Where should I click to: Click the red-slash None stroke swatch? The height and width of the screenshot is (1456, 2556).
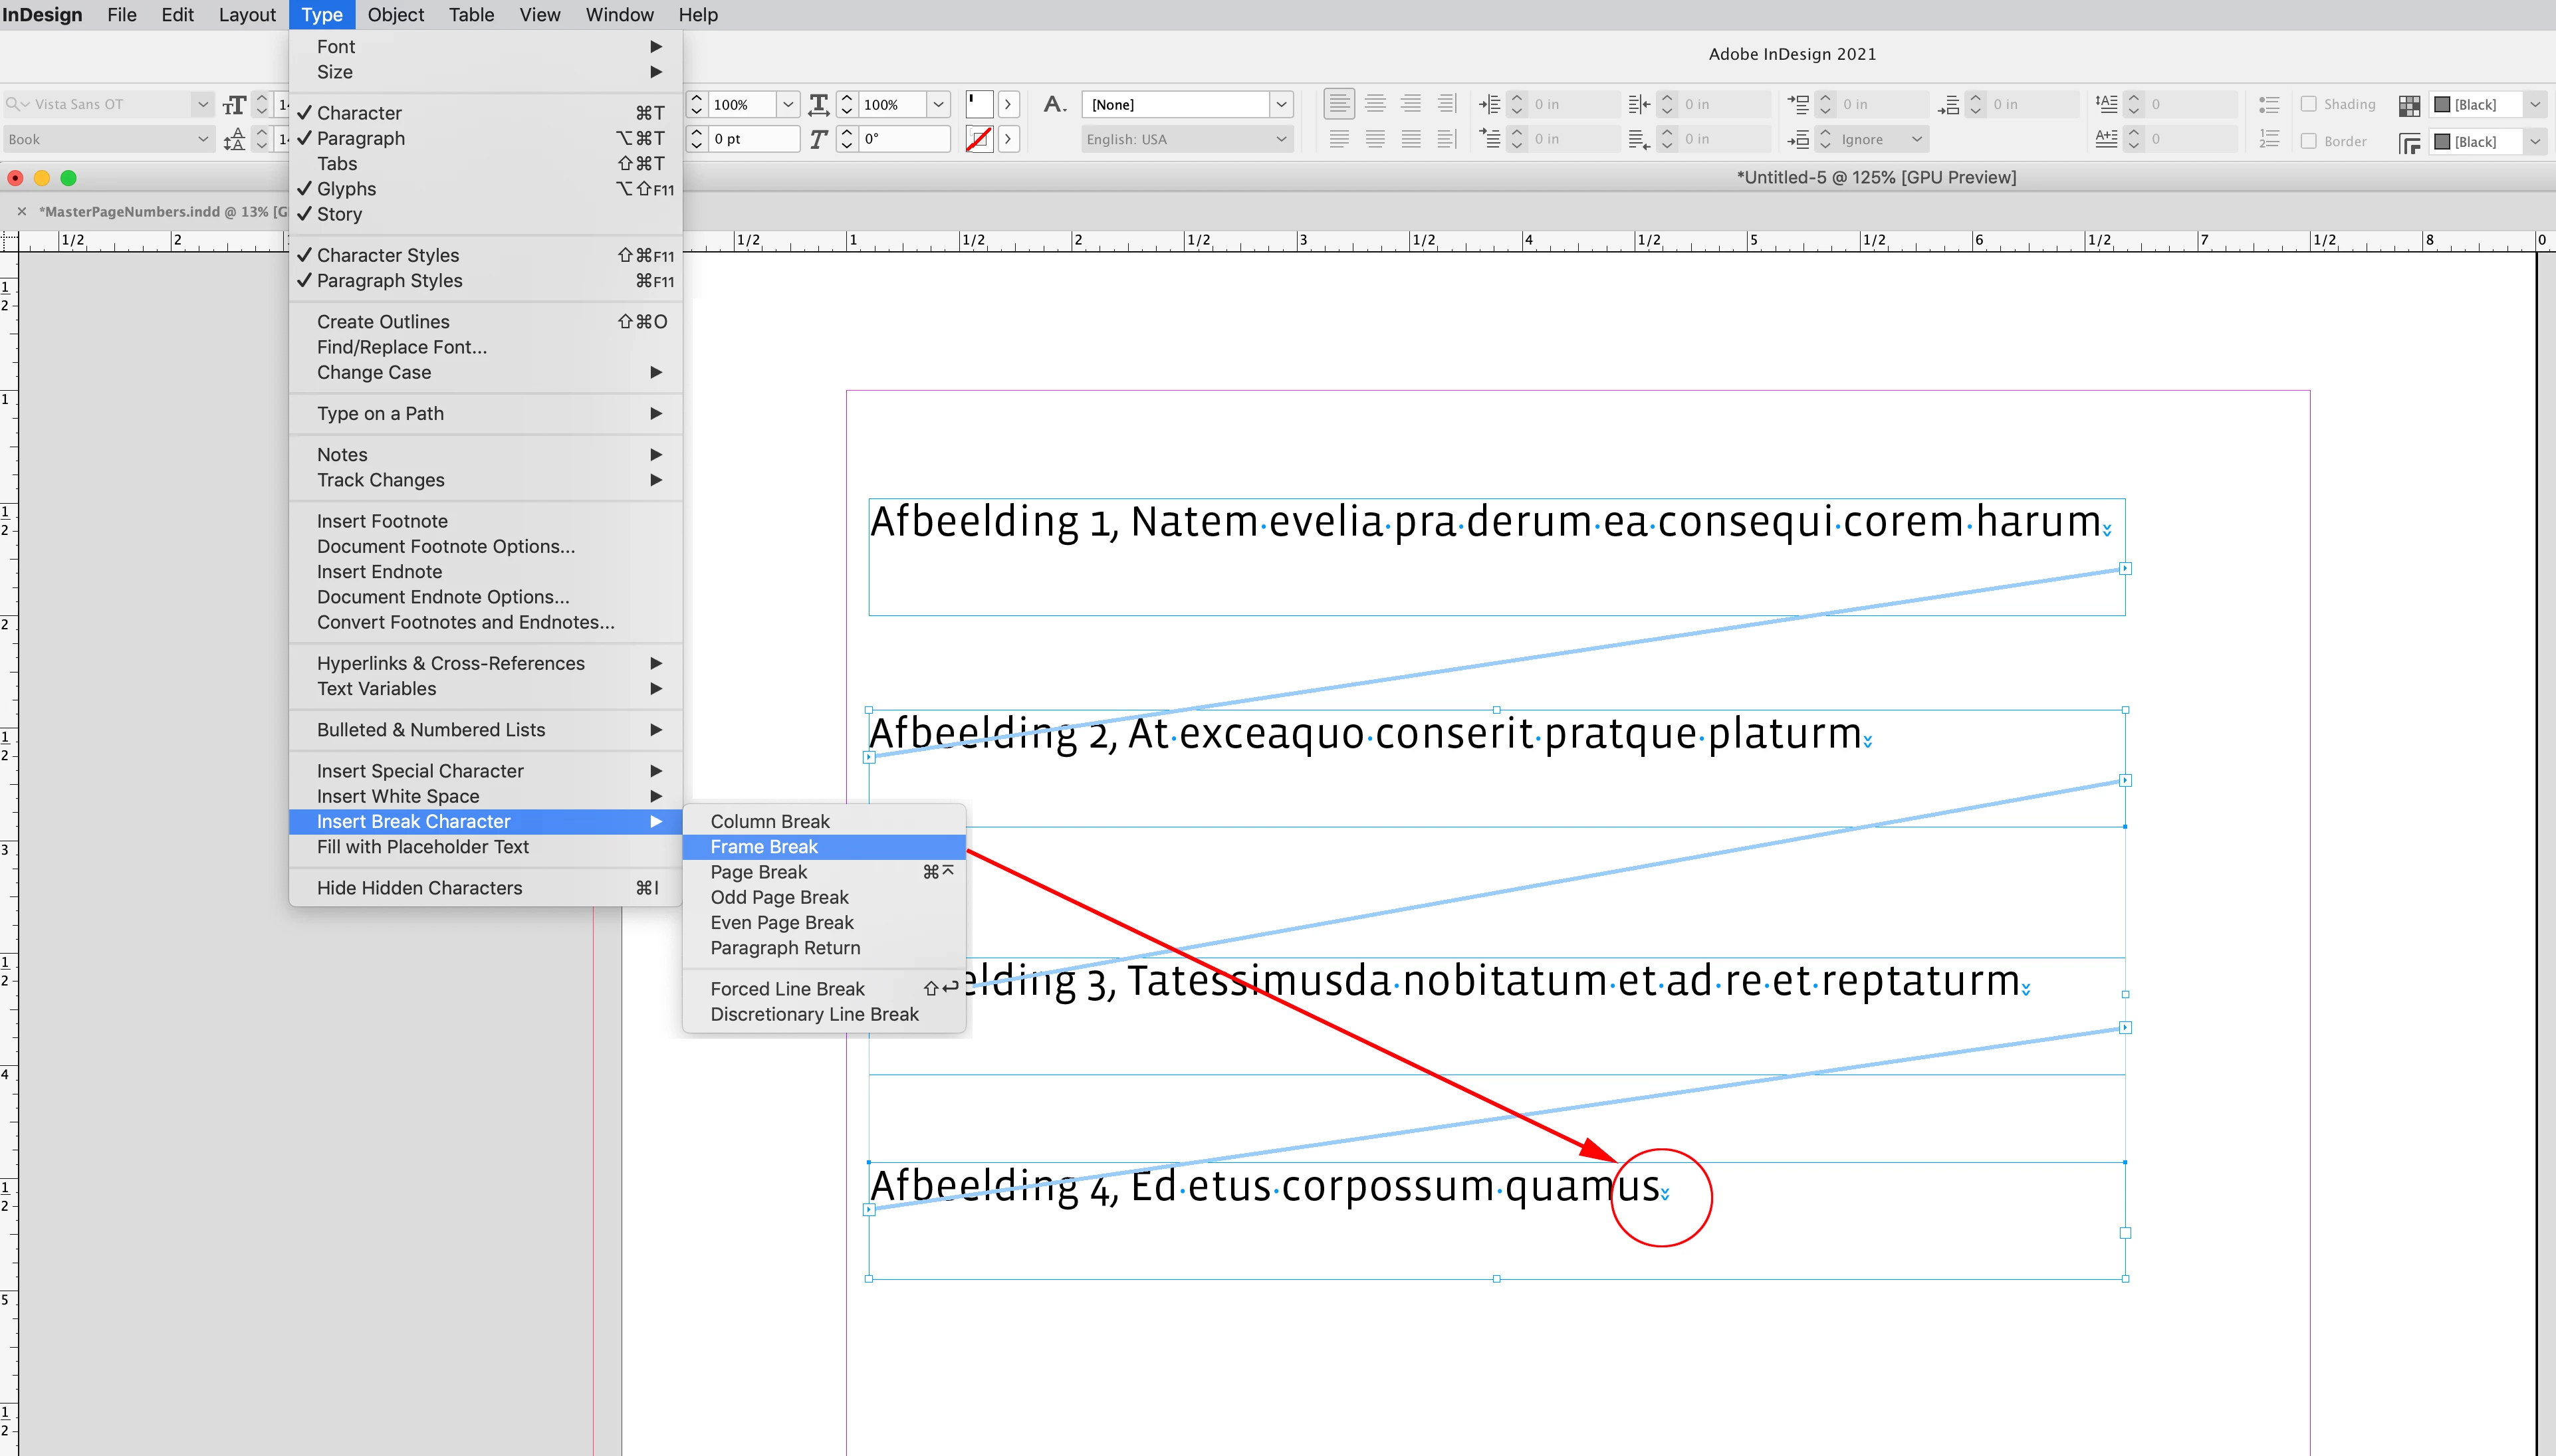[979, 140]
